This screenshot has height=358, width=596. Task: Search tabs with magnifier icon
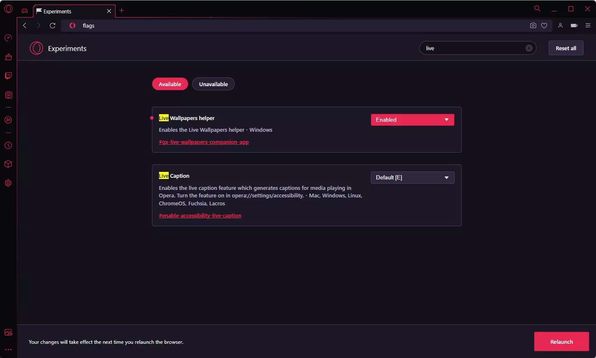[x=537, y=8]
